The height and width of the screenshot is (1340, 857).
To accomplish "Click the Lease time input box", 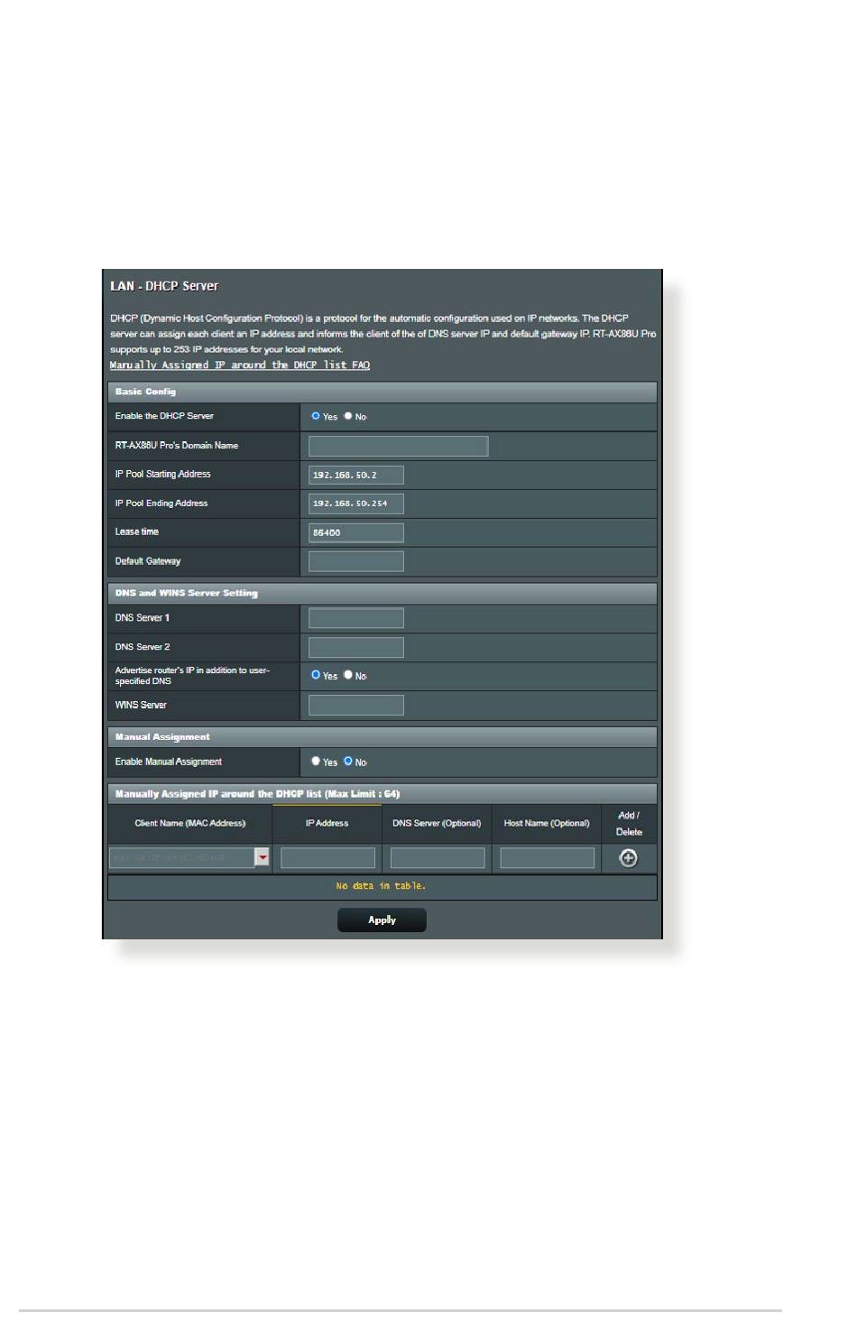I will coord(355,532).
